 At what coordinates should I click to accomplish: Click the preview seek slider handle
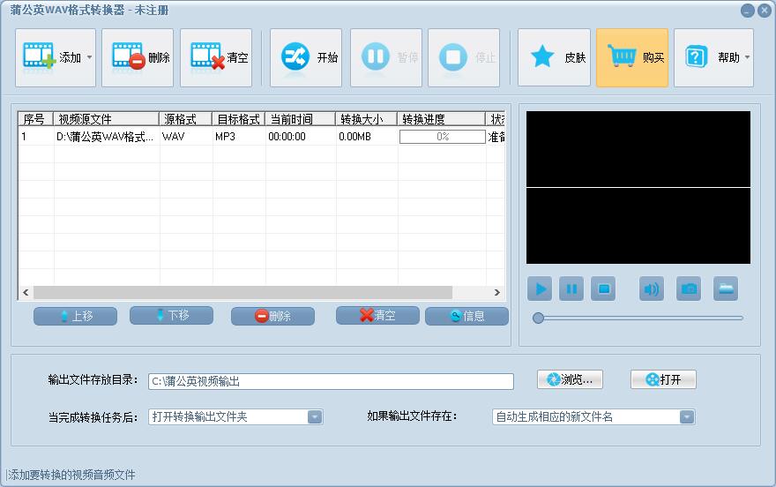(538, 318)
